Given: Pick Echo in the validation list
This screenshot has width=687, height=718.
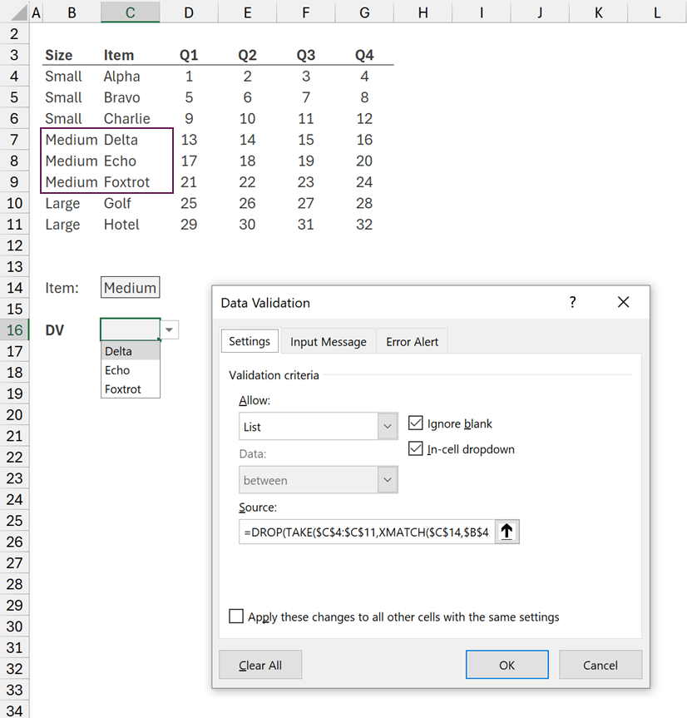Looking at the screenshot, I should (x=118, y=370).
